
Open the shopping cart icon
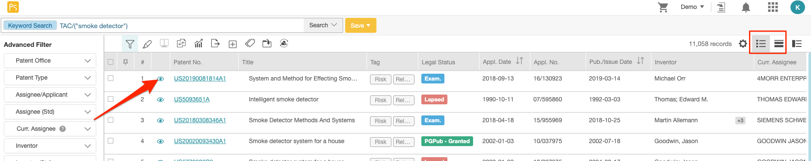[x=663, y=7]
